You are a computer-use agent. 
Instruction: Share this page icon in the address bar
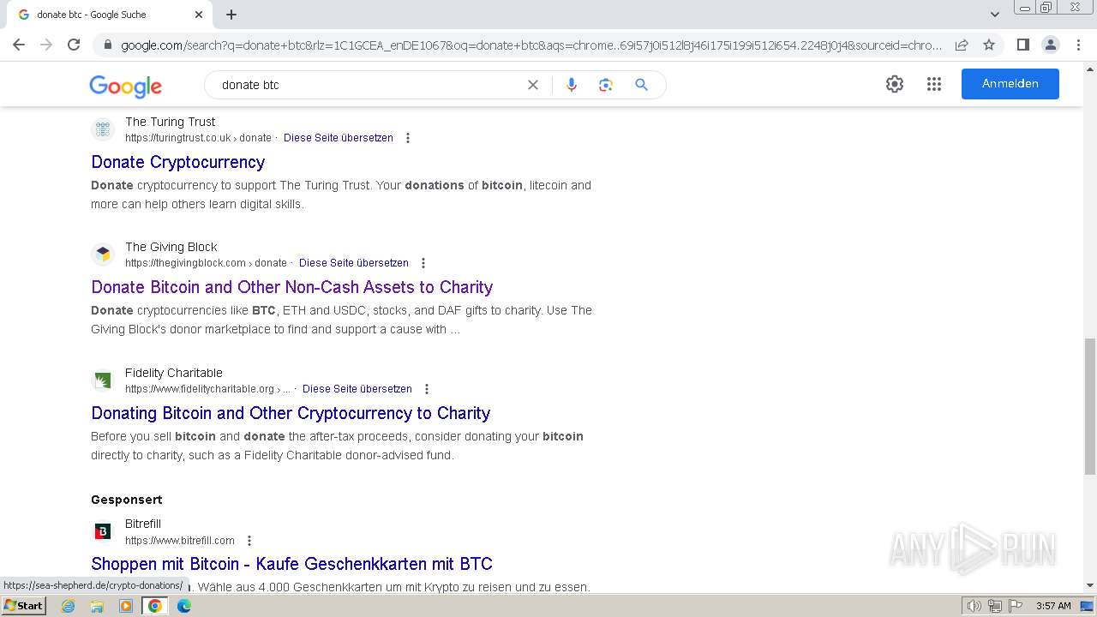point(962,45)
